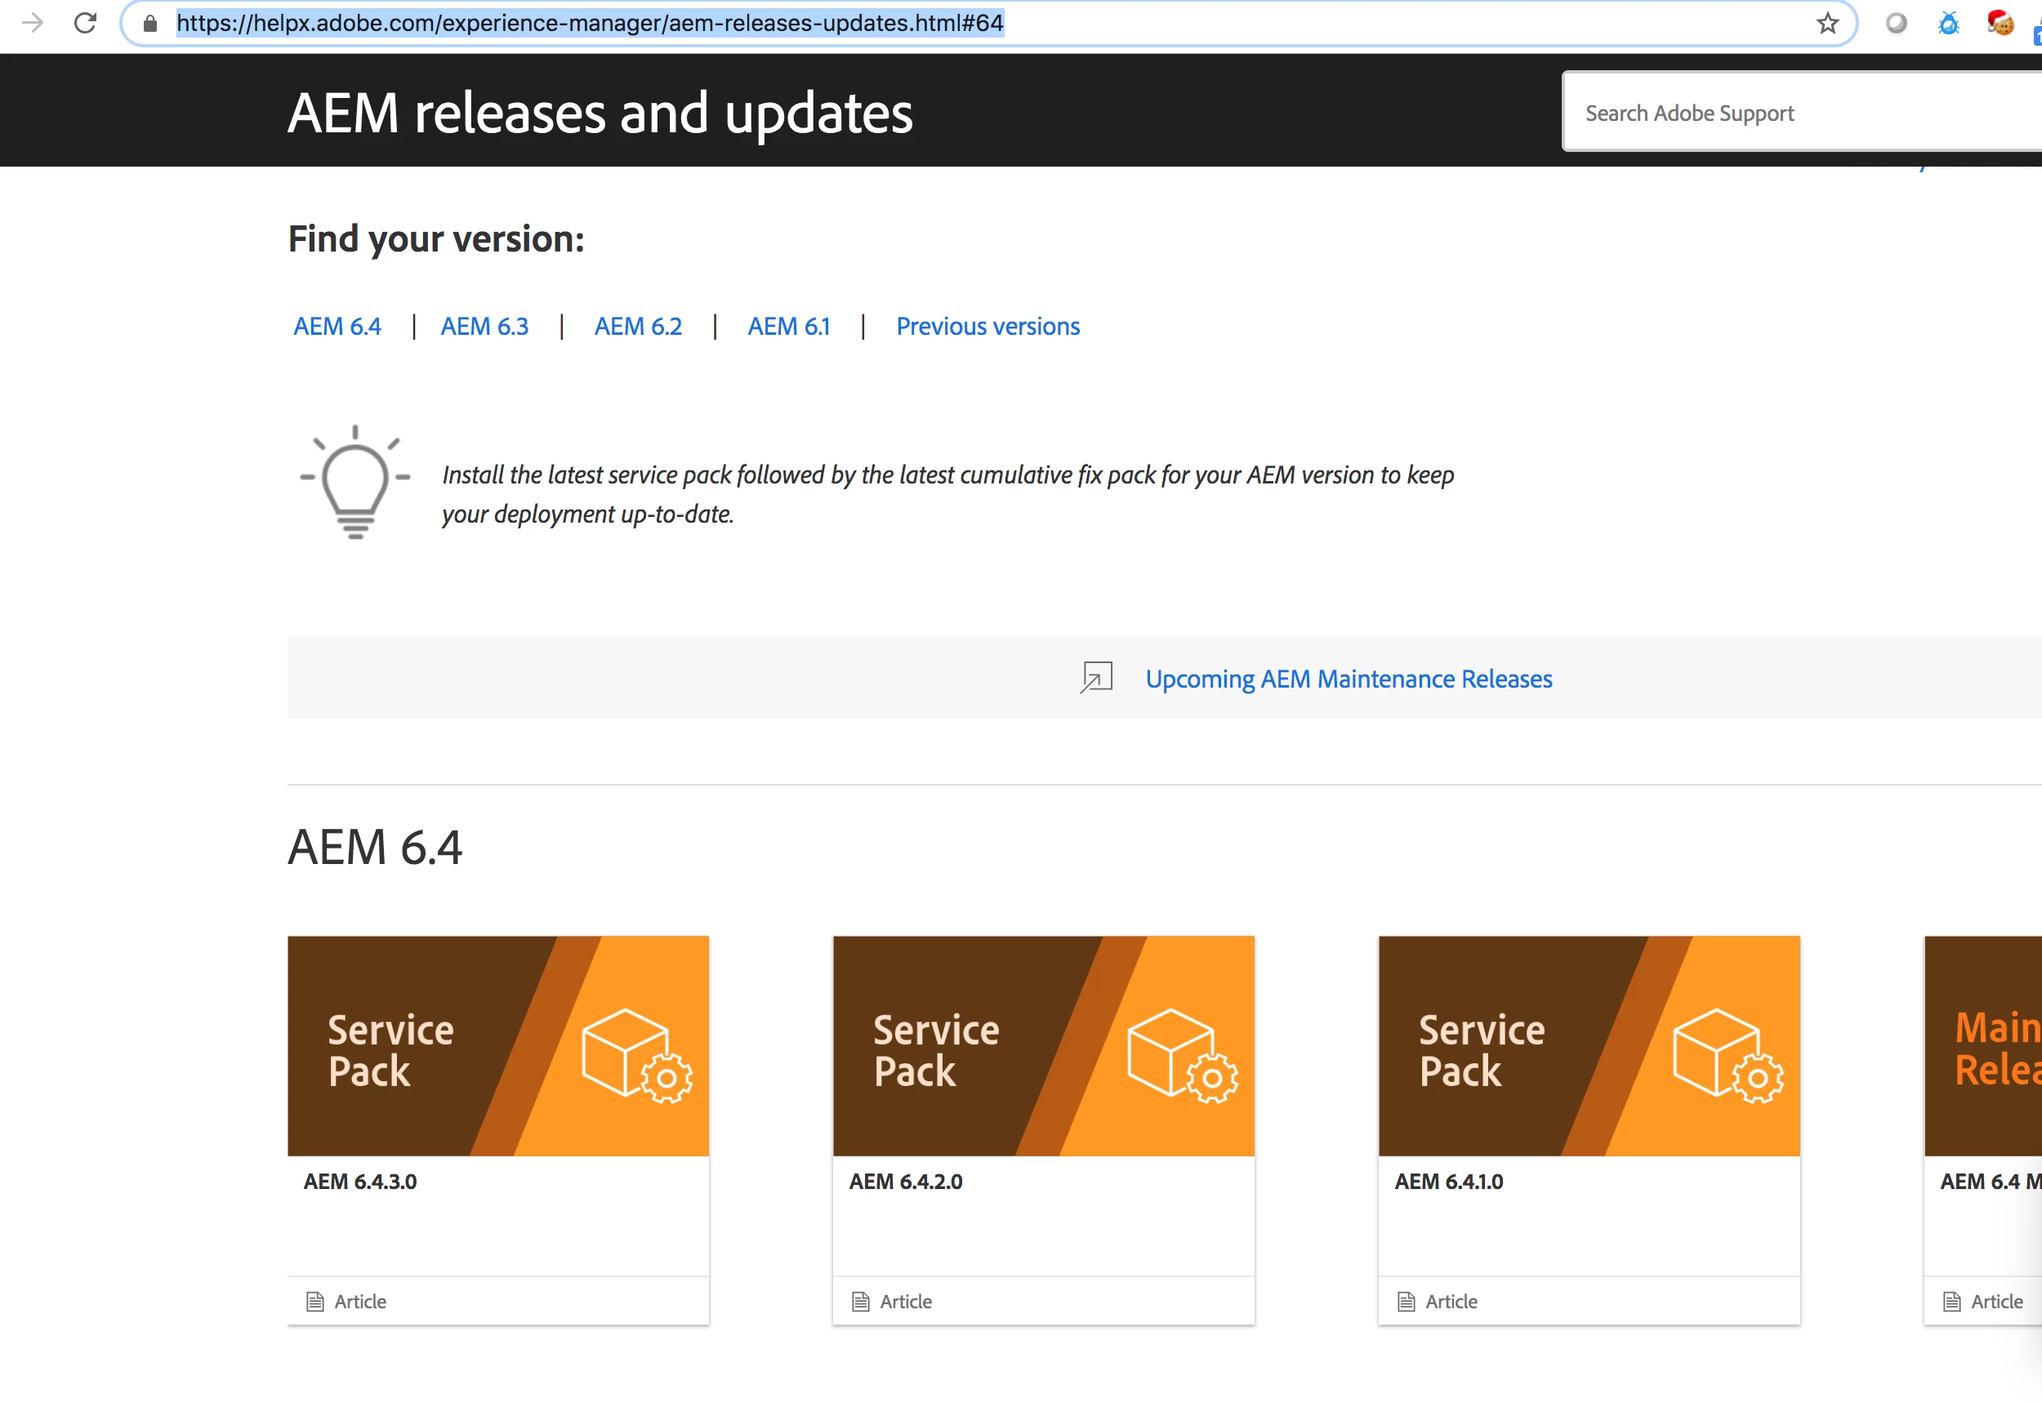Click the browser reload icon
The image size is (2042, 1403).
85,23
